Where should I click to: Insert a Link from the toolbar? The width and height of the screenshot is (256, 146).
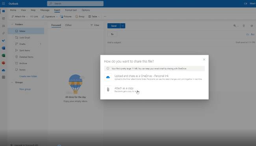coord(34,17)
